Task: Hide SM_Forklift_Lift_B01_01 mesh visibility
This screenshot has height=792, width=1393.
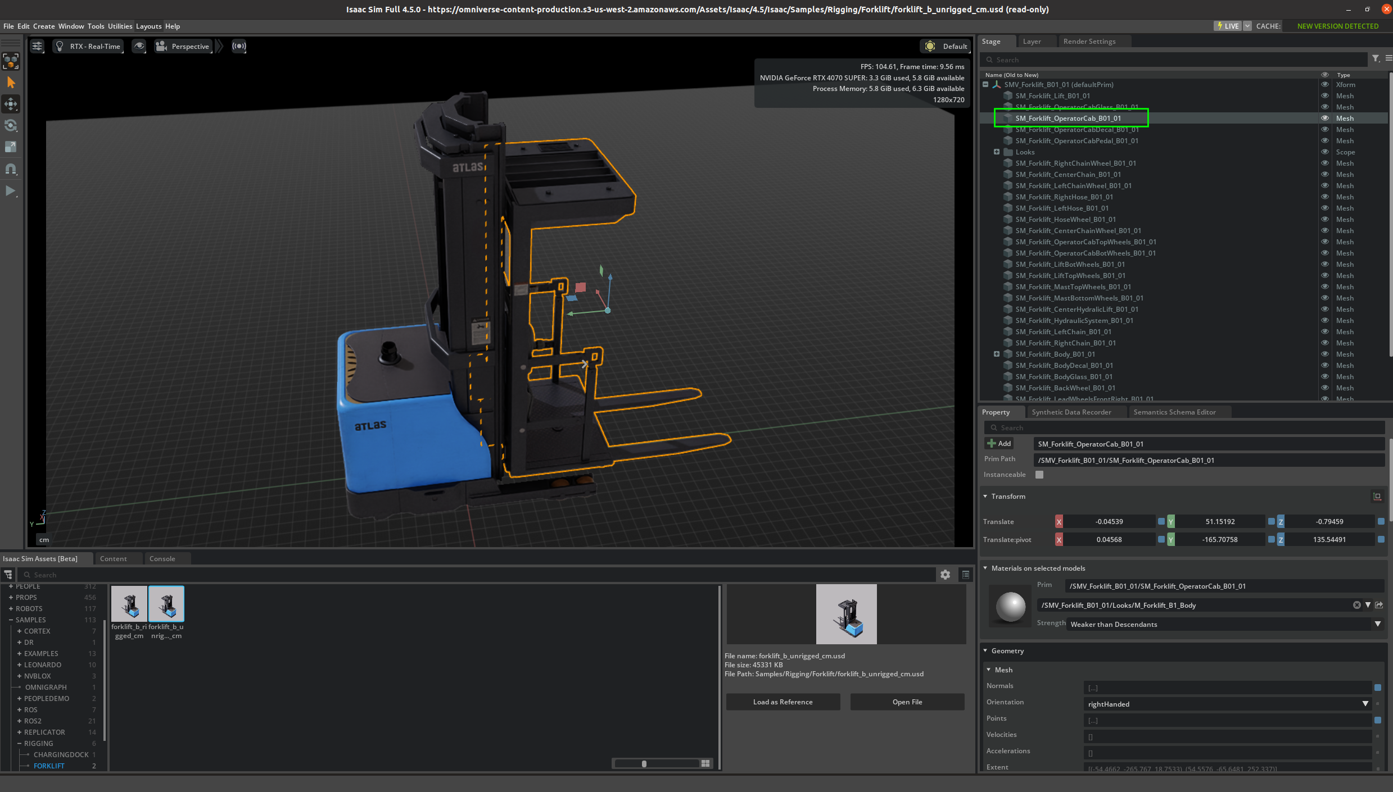Action: [1324, 95]
